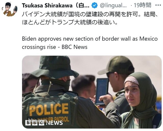Click the second tweet line ほとんどがトランプ
The image size is (163, 131).
click(70, 22)
